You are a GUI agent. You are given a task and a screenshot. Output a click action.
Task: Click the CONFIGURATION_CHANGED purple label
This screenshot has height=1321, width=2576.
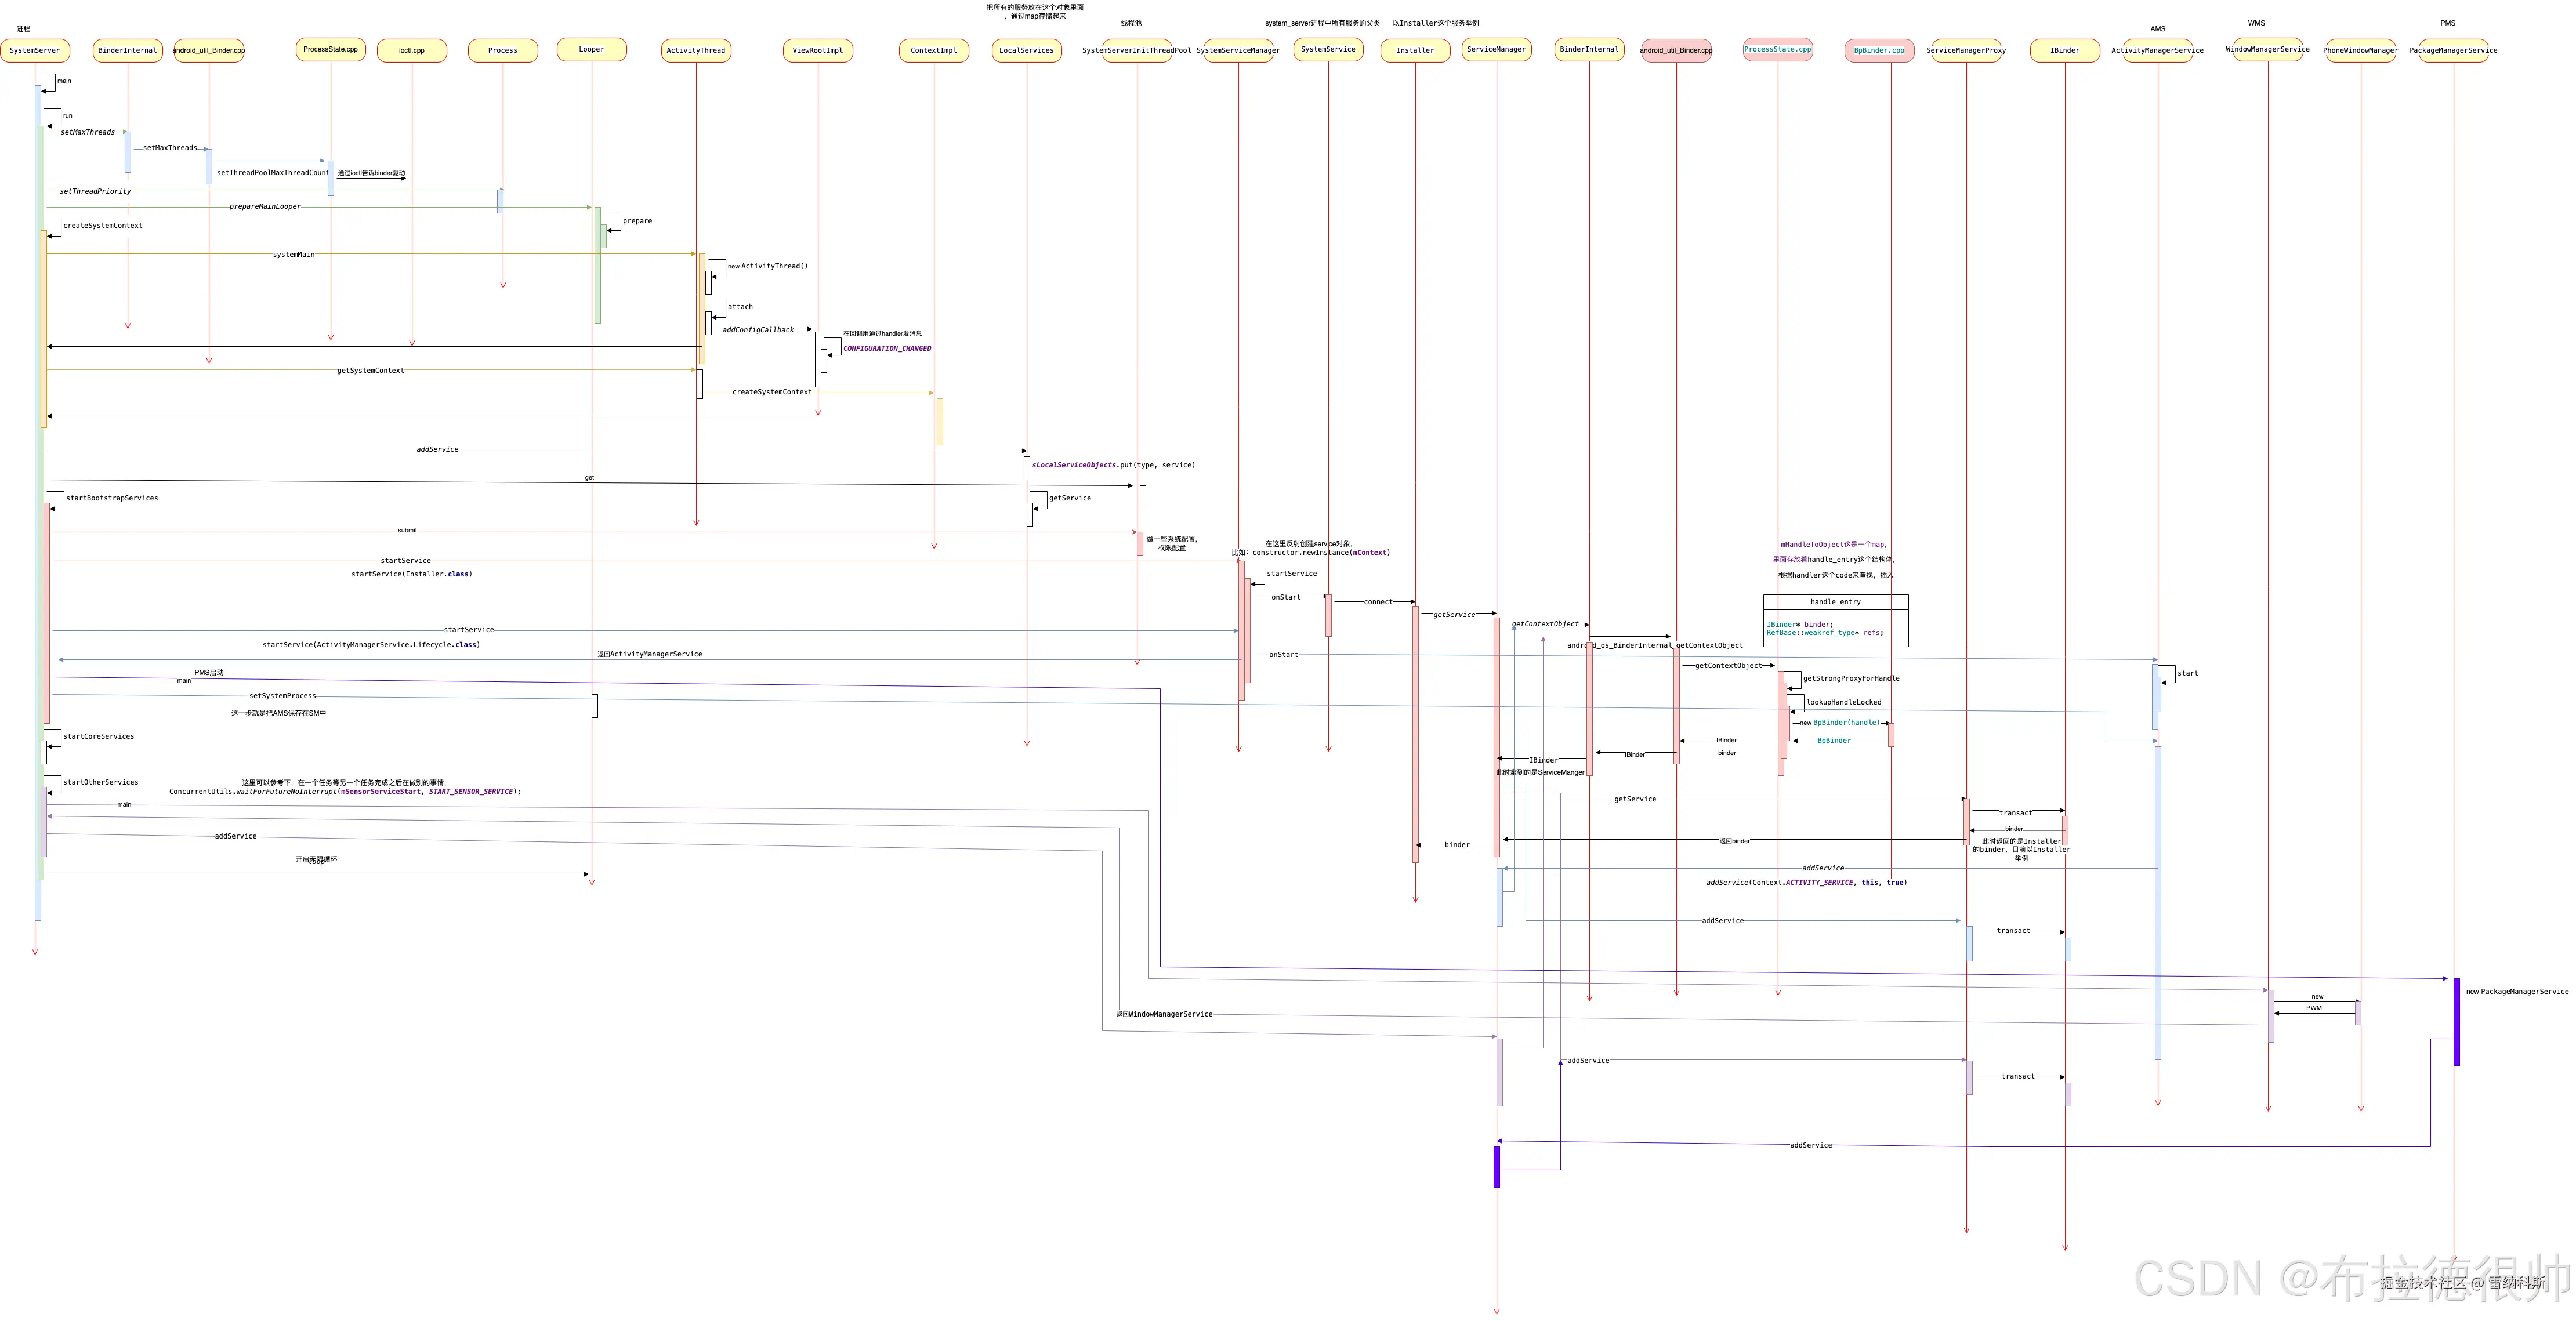(x=886, y=349)
